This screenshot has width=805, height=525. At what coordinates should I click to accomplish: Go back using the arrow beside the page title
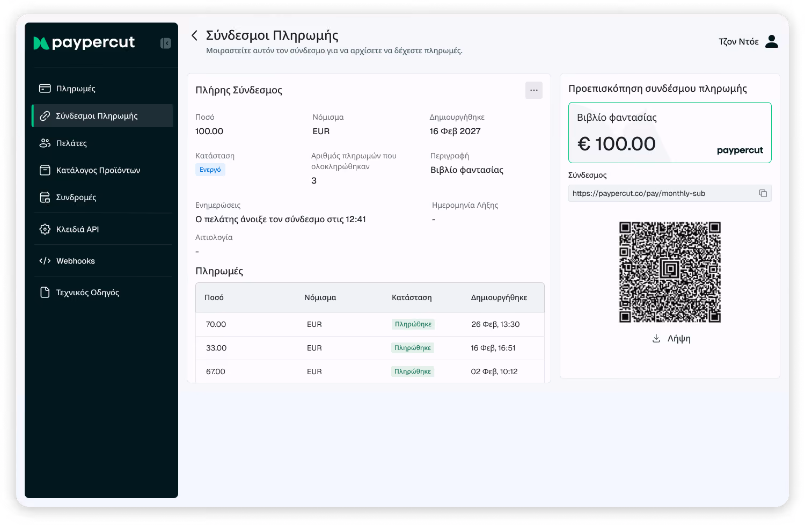tap(194, 35)
